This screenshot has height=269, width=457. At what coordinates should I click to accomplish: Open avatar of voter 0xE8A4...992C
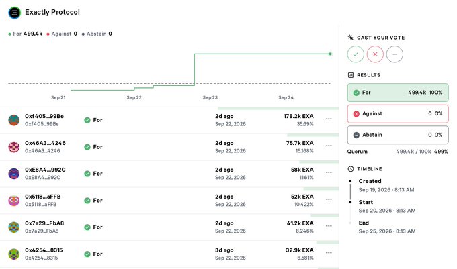click(13, 174)
